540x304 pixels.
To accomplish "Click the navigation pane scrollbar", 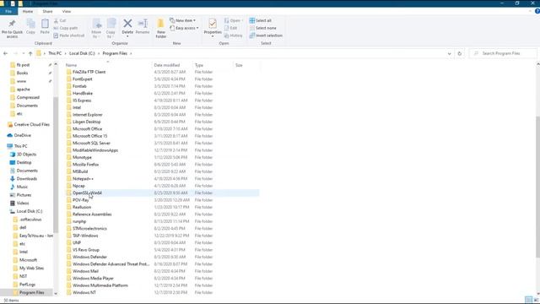I will coord(56,165).
